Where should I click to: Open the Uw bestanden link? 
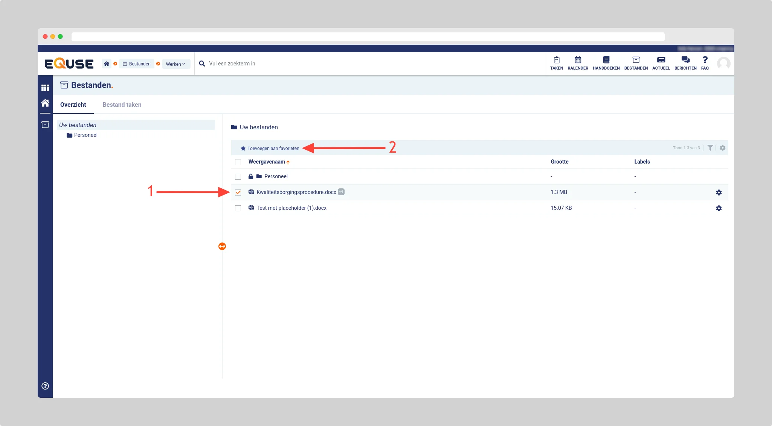click(x=259, y=127)
